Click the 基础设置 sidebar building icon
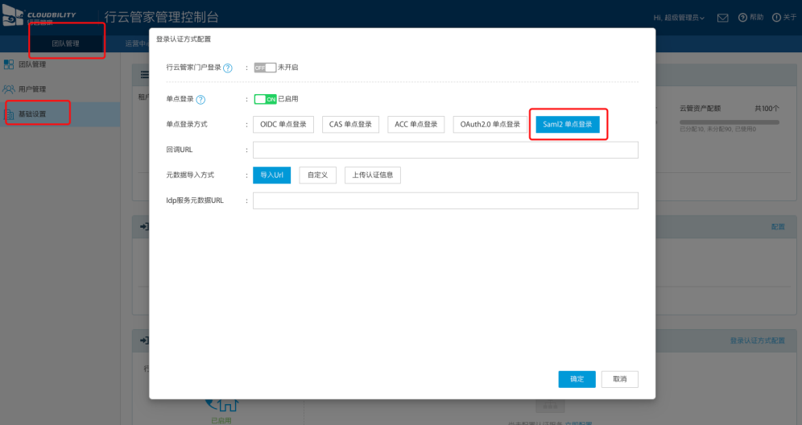The height and width of the screenshot is (425, 802). [x=9, y=114]
